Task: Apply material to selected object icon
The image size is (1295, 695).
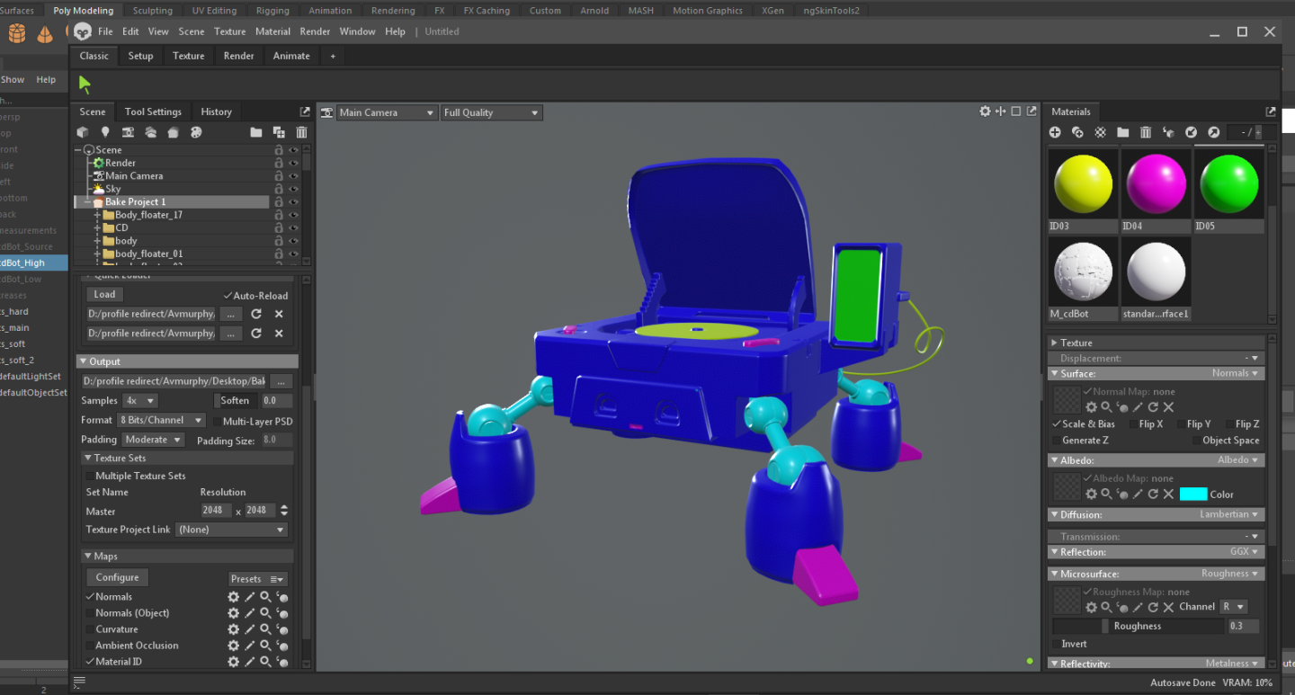Action: [1168, 132]
